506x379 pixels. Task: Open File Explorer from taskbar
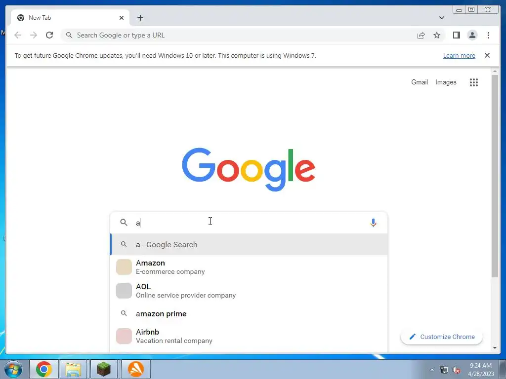click(x=73, y=369)
